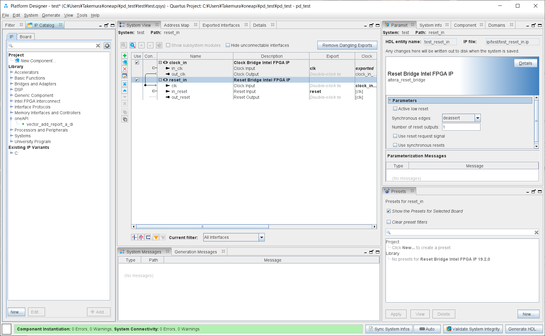Screen dimensions: 545x336
Task: Expand Processors and Peripherals category
Action: coord(11,130)
